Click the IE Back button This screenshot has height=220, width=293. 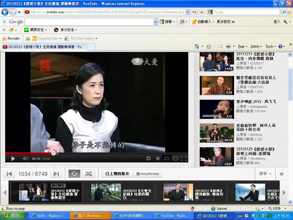point(5,12)
